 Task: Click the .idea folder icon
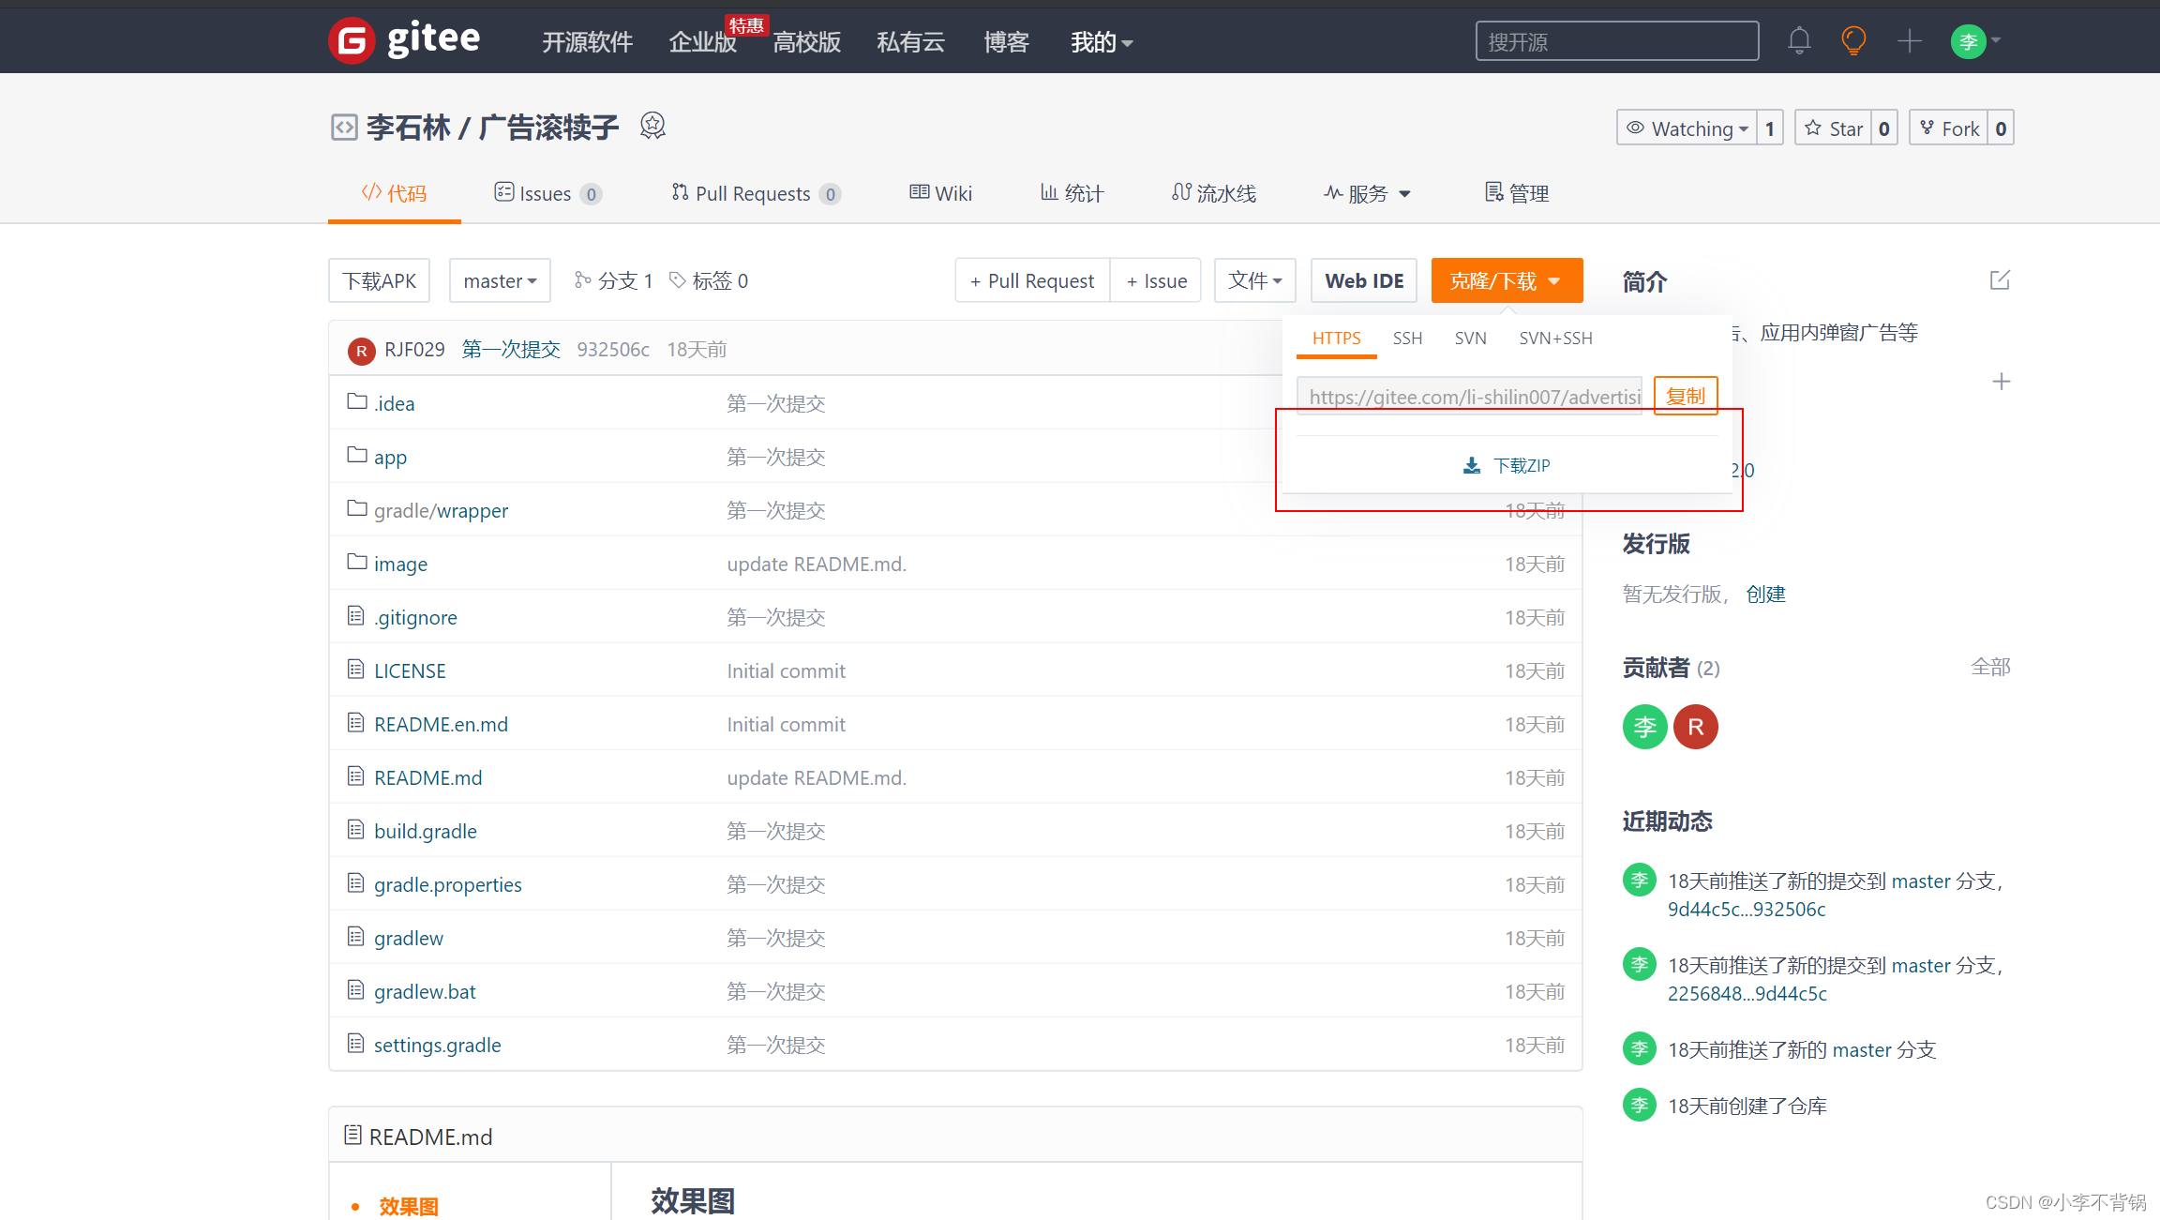click(356, 402)
